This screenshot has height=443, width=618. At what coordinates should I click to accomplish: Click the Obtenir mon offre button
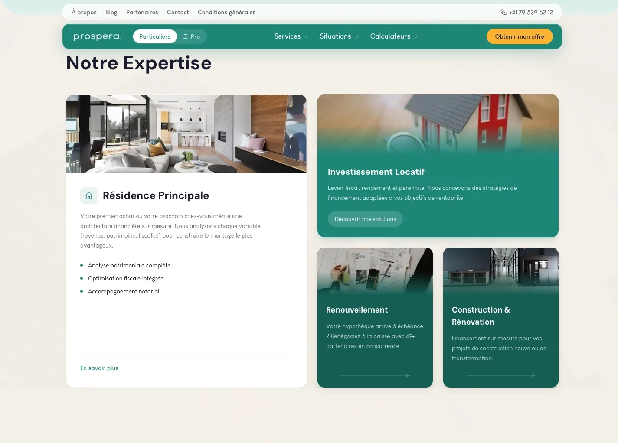[520, 36]
